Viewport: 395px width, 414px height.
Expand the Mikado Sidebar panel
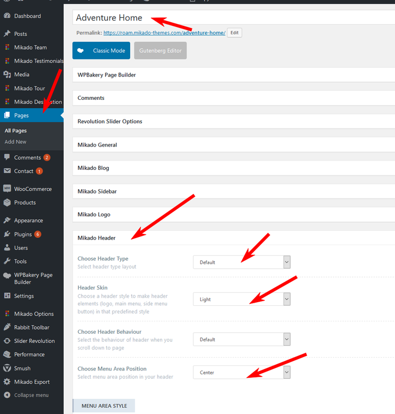tap(234, 191)
